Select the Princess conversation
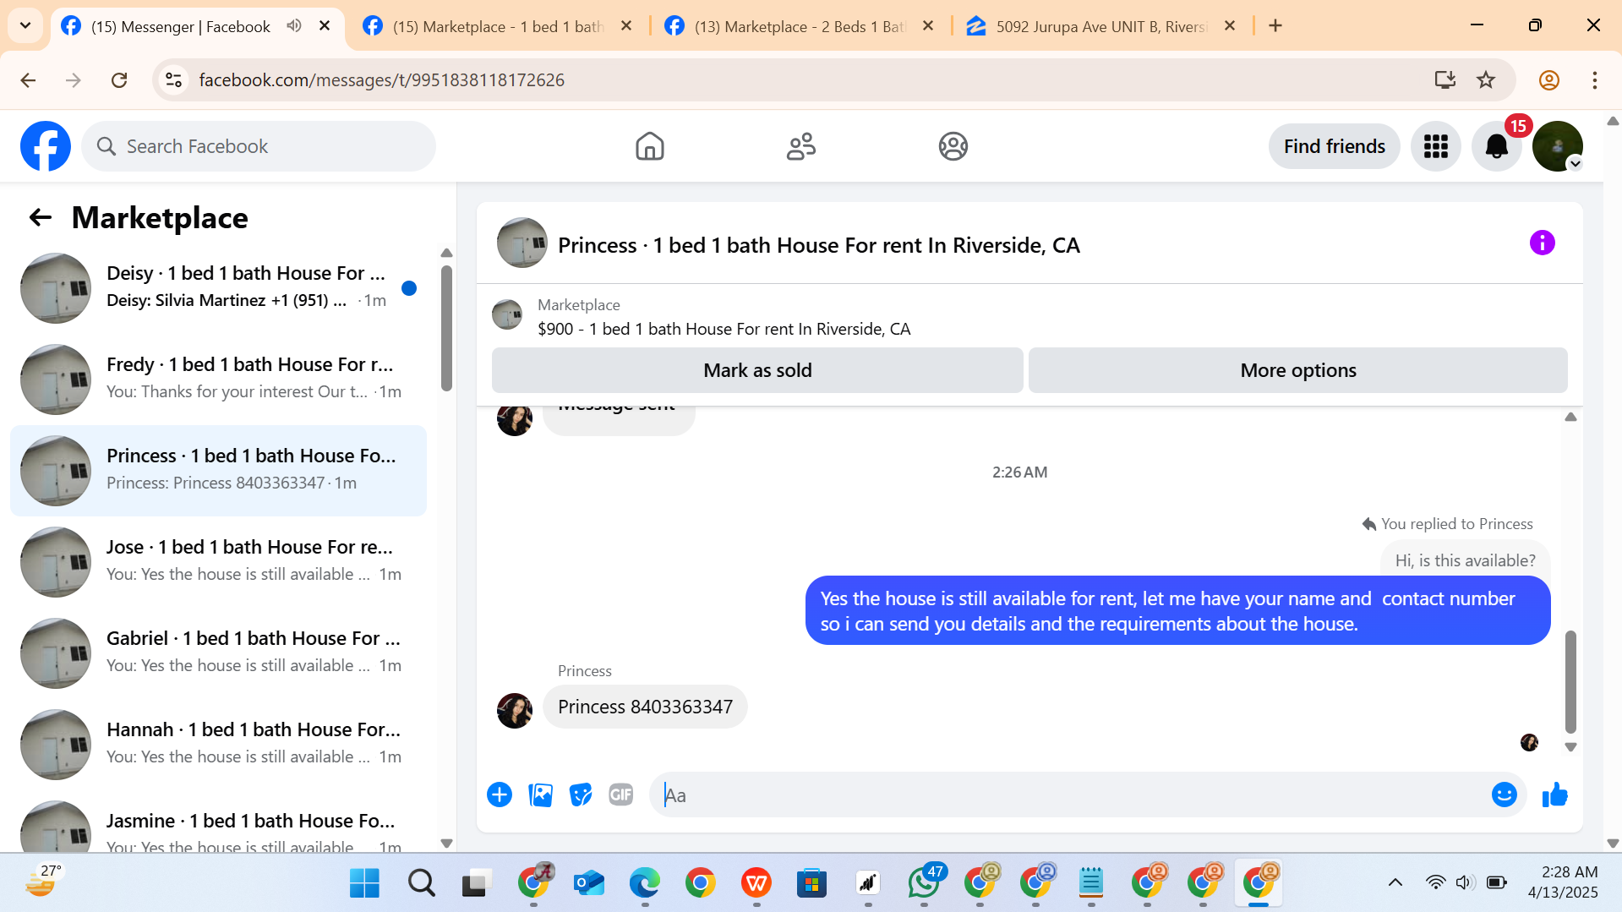The width and height of the screenshot is (1622, 912). click(x=218, y=471)
